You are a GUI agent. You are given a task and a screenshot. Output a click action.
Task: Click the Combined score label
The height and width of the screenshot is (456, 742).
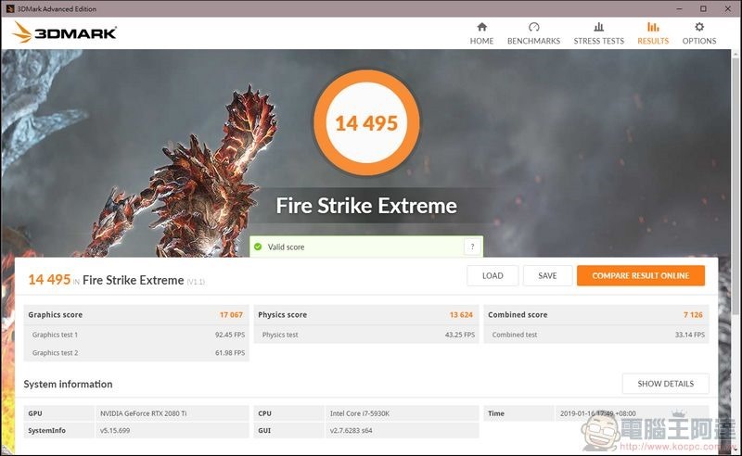[518, 314]
